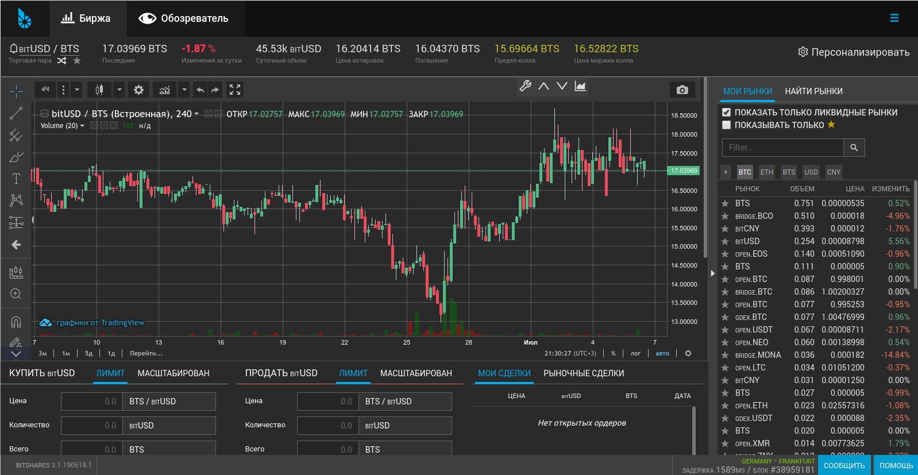Open the candle style dropdown arrow
Image resolution: width=918 pixels, height=475 pixels.
pos(119,90)
